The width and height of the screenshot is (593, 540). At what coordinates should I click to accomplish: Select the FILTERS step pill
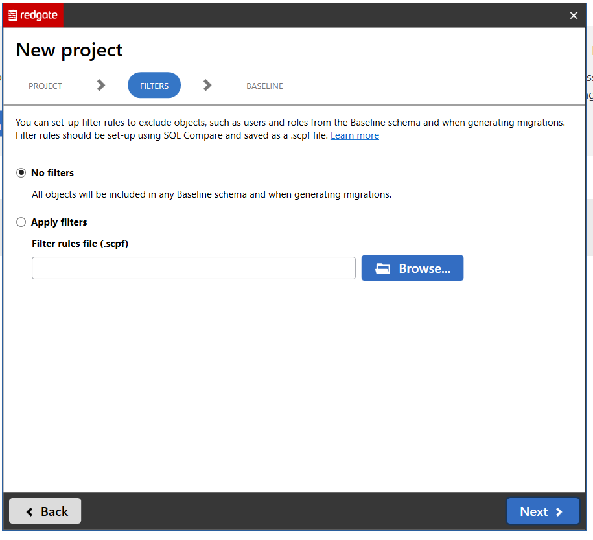point(154,86)
